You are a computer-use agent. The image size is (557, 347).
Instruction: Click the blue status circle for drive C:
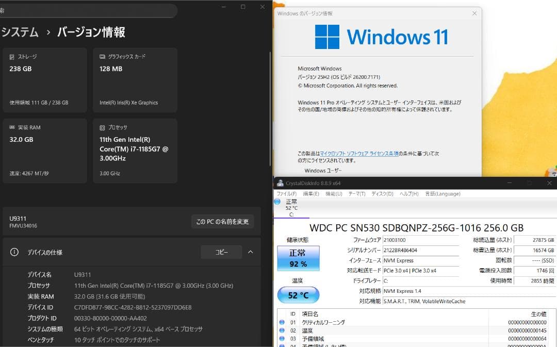coord(277,202)
